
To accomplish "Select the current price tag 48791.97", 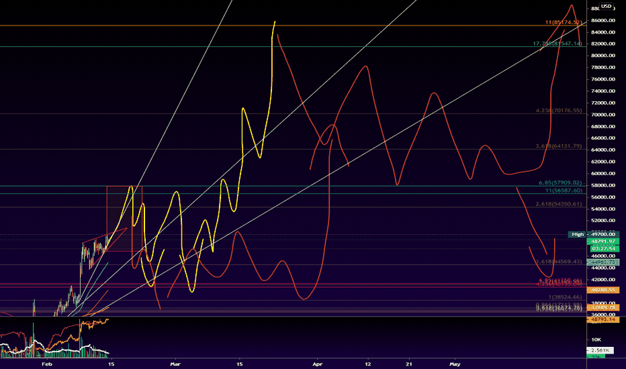I will pyautogui.click(x=603, y=242).
